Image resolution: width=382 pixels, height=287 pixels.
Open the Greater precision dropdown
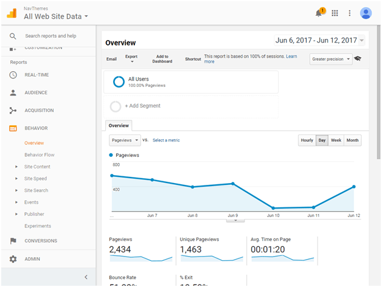pyautogui.click(x=331, y=59)
